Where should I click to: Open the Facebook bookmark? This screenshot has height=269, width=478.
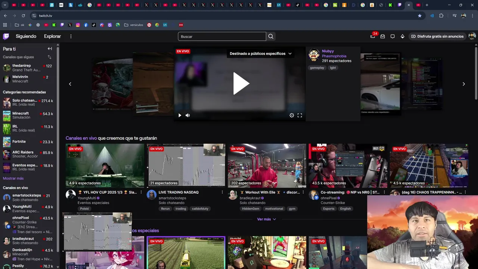pyautogui.click(x=86, y=25)
